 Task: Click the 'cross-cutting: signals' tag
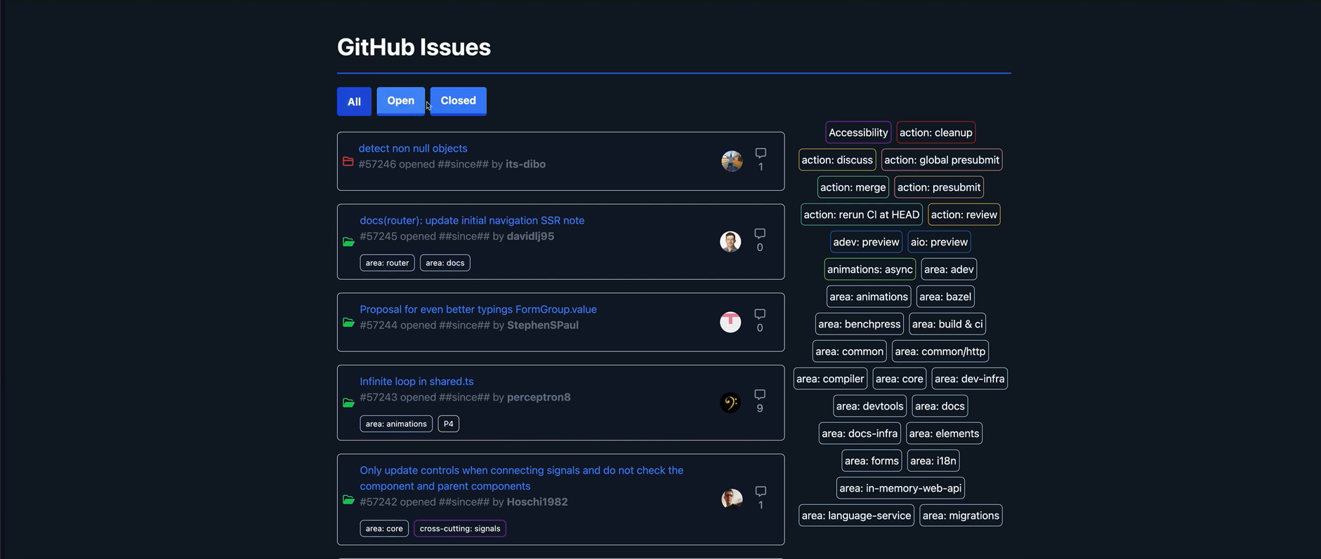click(460, 529)
